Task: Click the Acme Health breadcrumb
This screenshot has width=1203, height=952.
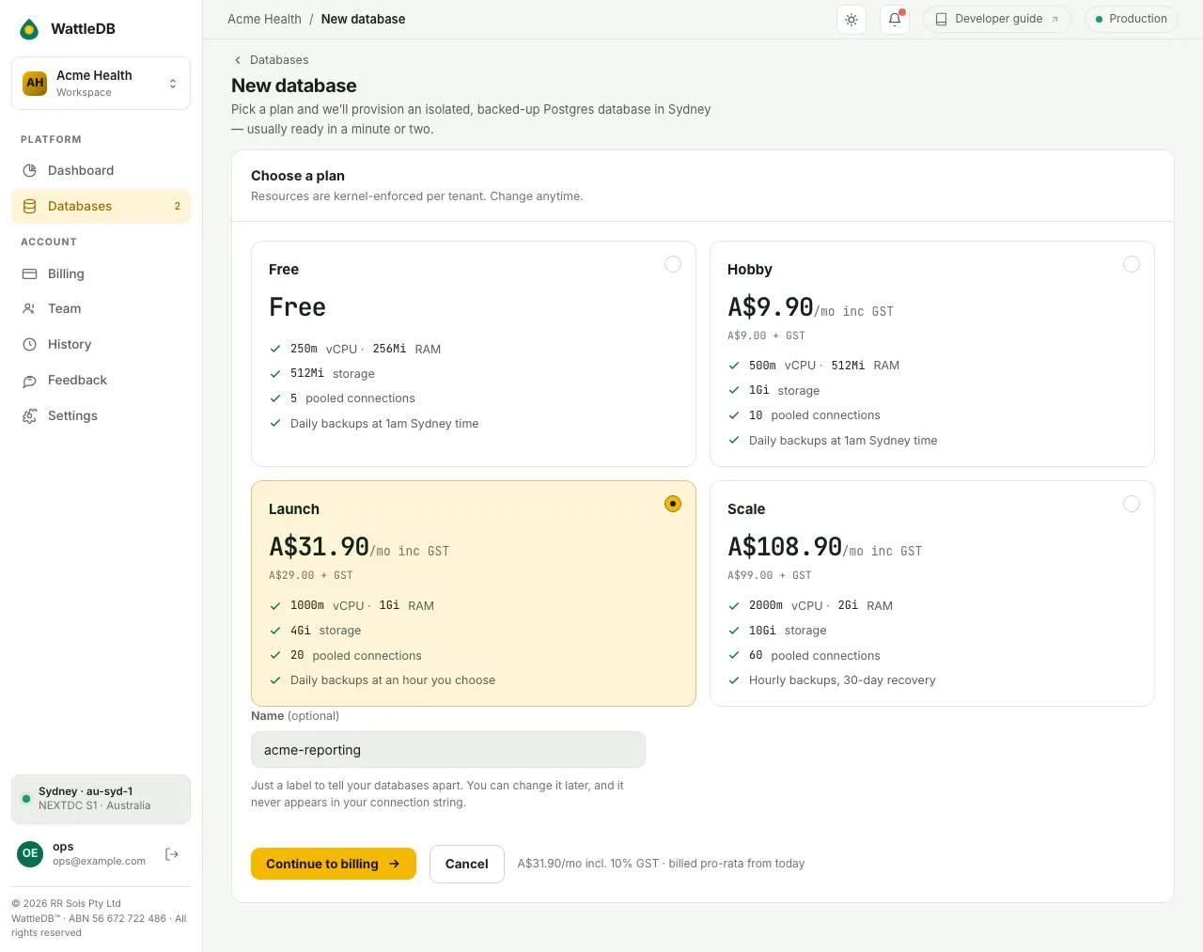Action: (x=264, y=20)
